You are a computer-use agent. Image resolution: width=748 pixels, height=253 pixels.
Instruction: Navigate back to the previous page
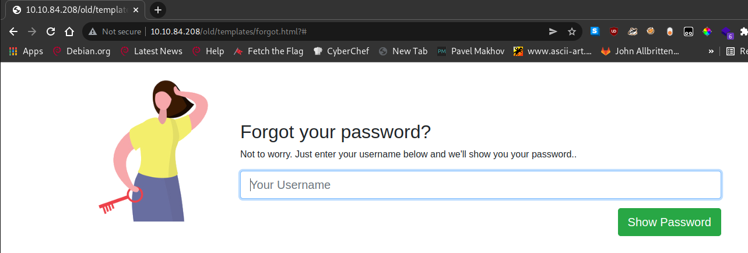pos(13,31)
